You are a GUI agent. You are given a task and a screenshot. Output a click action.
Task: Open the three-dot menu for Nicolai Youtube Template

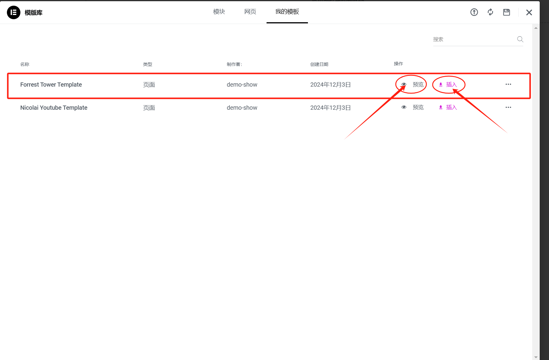point(508,107)
